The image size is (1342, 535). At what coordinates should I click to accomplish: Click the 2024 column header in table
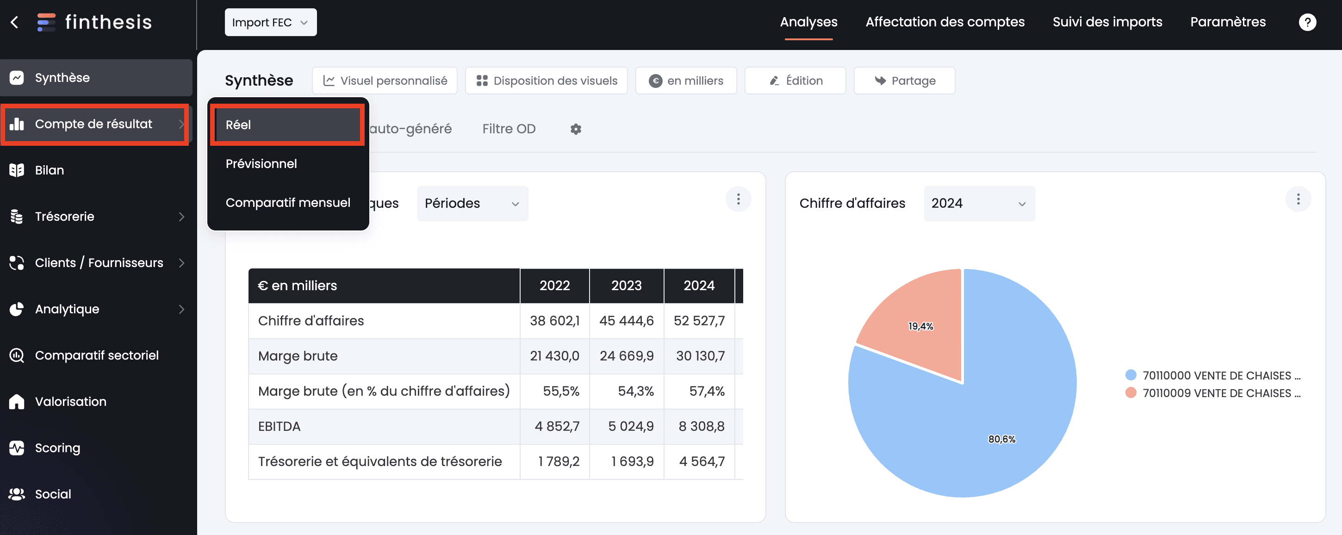[x=699, y=286]
